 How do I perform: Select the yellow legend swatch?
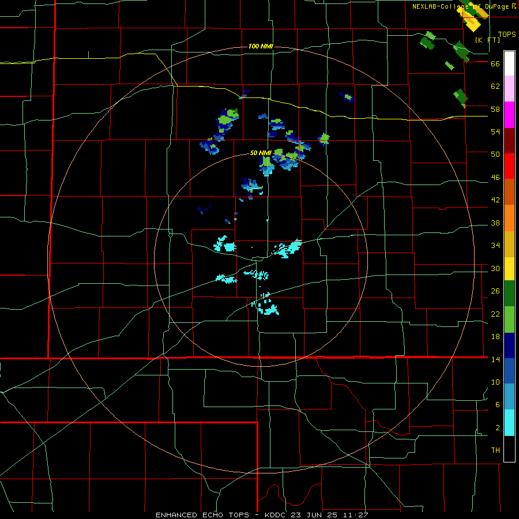click(509, 269)
